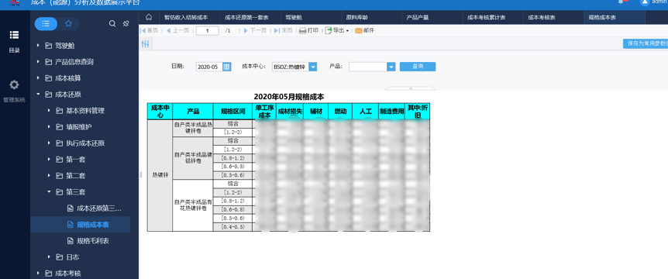
Task: Select the [0.4-0.5) spec cell
Action: pos(232,227)
